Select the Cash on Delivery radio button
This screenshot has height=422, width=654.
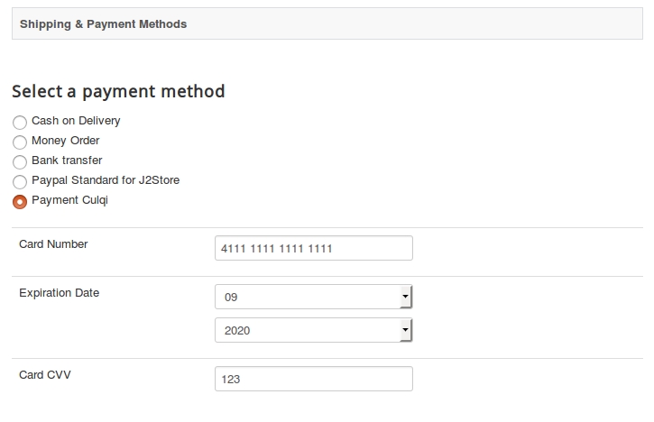point(20,122)
